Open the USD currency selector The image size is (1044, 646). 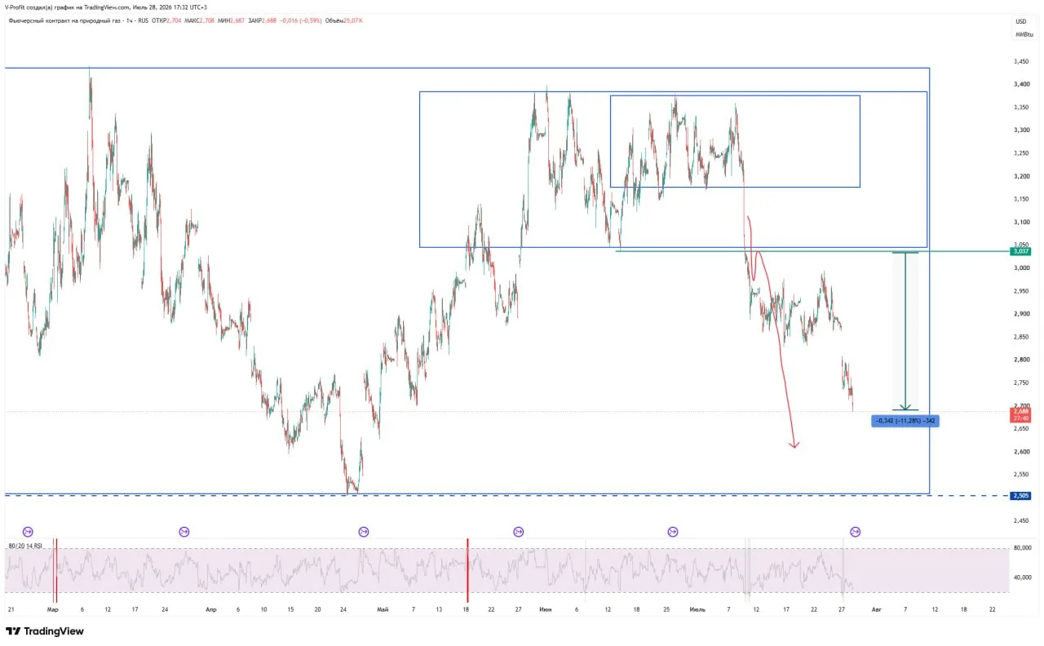tap(1020, 21)
